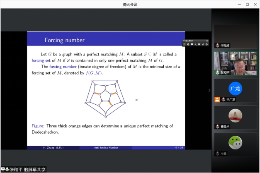Click the green pause button on recorder toolbar
Image resolution: width=260 pixels, height=173 pixels.
point(185,44)
